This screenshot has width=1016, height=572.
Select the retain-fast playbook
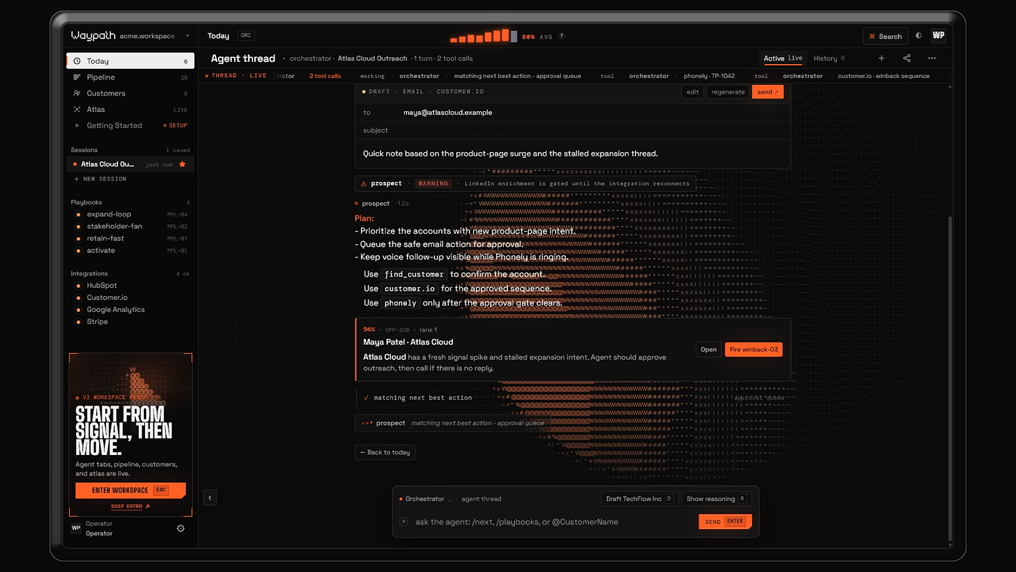130,238
